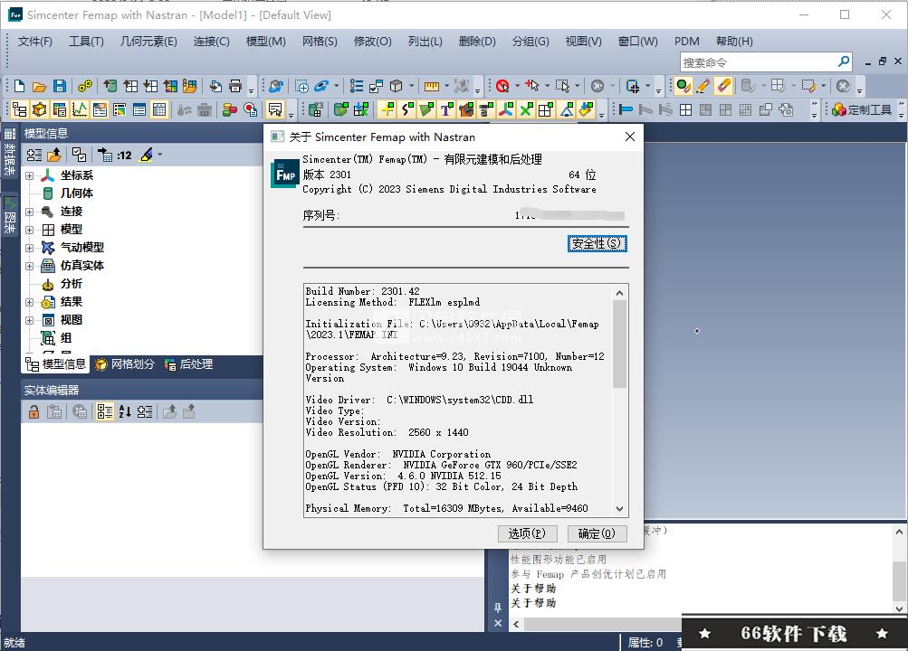Click the checkboxes icon in 模型信息 toolbar

tap(80, 155)
